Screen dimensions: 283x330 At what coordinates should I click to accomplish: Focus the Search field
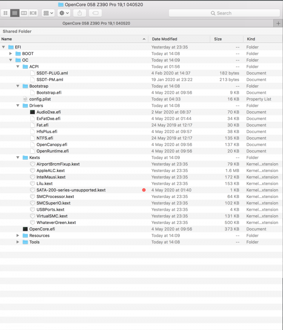224,13
